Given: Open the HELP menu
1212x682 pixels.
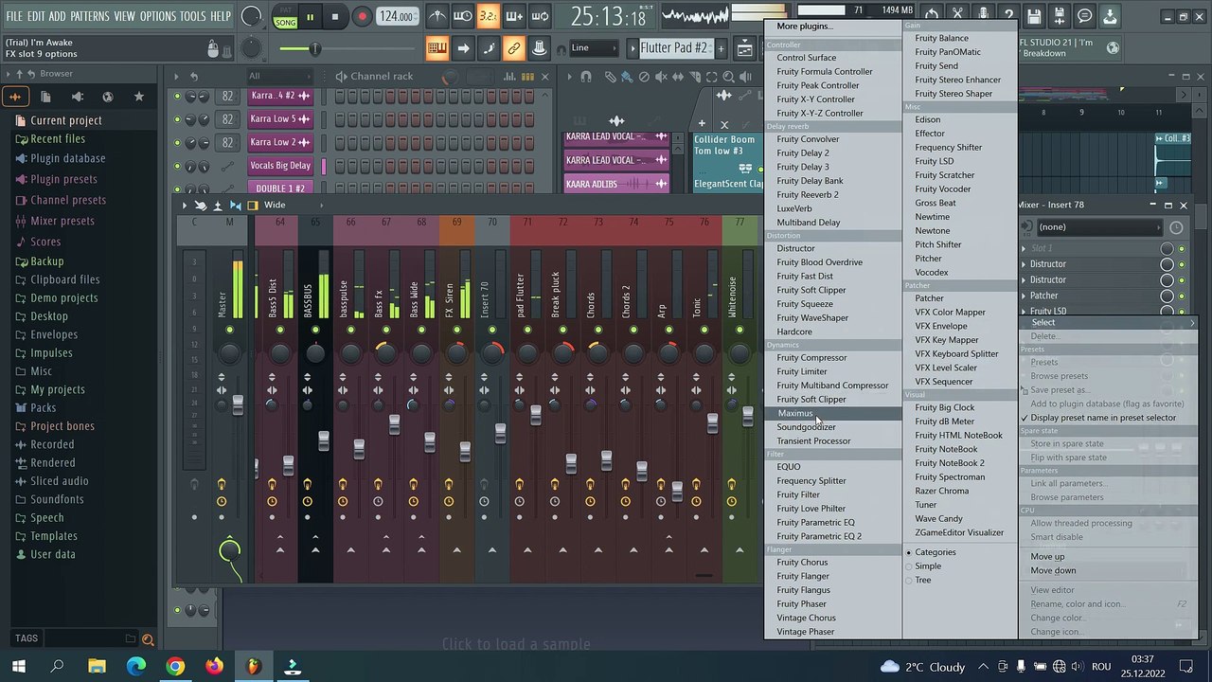Looking at the screenshot, I should tap(220, 16).
